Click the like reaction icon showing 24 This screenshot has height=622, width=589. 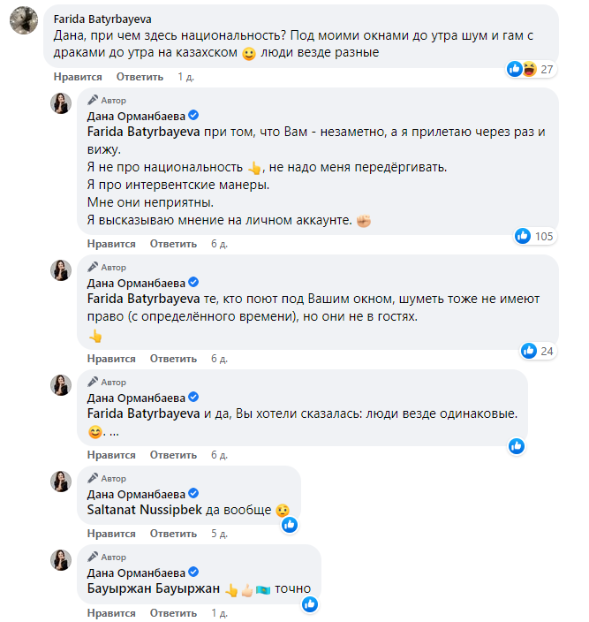click(528, 351)
